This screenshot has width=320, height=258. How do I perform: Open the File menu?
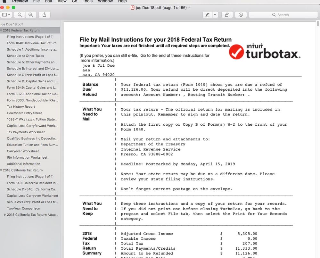point(36,1)
